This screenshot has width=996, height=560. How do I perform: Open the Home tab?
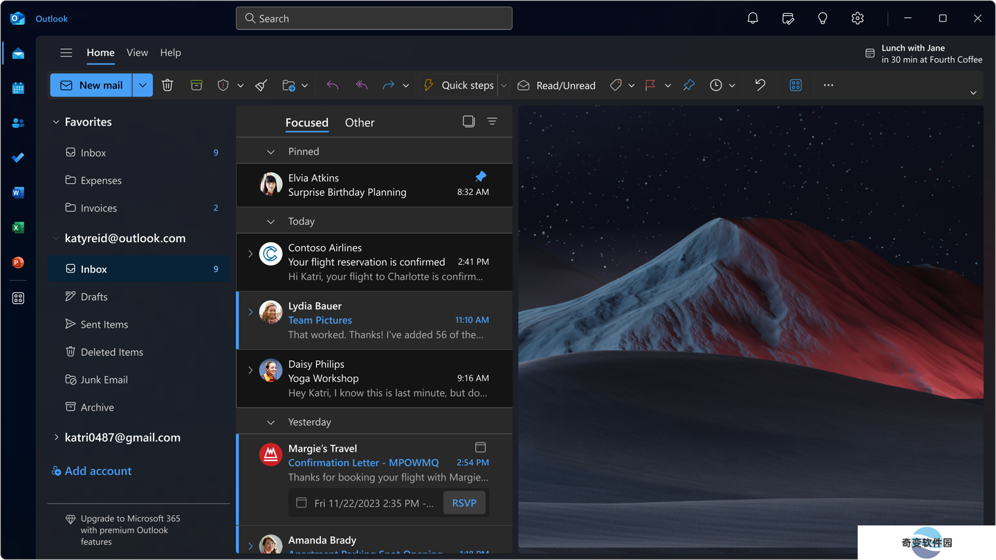100,53
